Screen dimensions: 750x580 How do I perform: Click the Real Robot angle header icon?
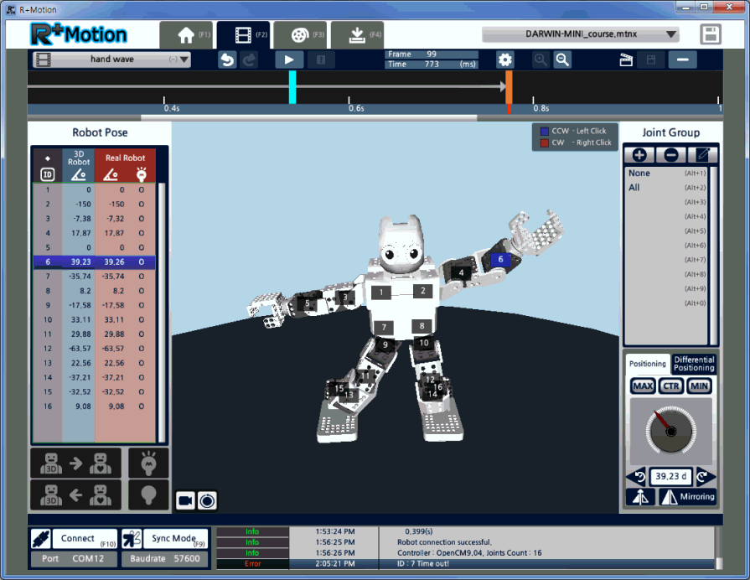pyautogui.click(x=111, y=174)
